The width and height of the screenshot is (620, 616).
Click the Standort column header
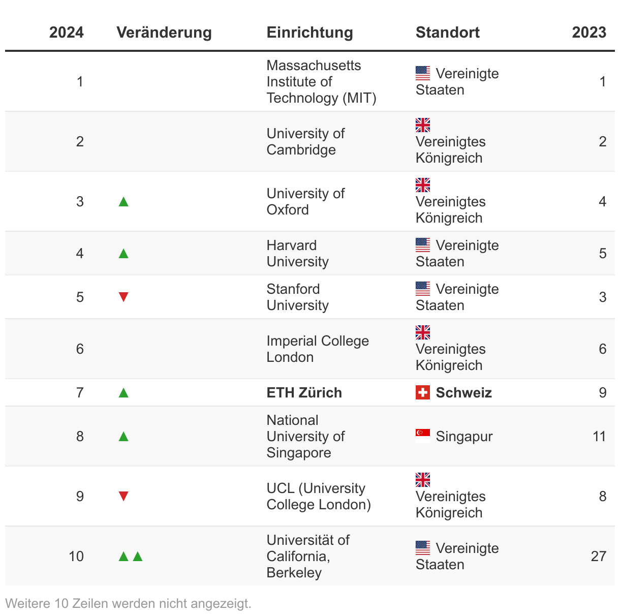click(448, 33)
